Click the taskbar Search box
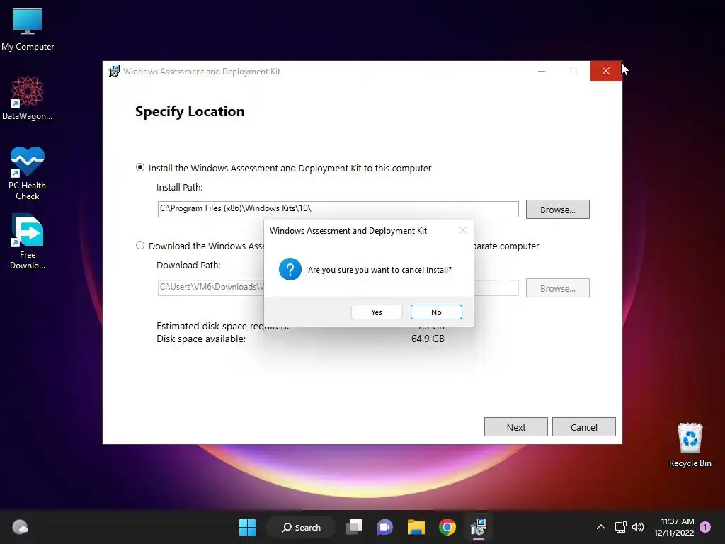The height and width of the screenshot is (544, 725). pyautogui.click(x=301, y=527)
